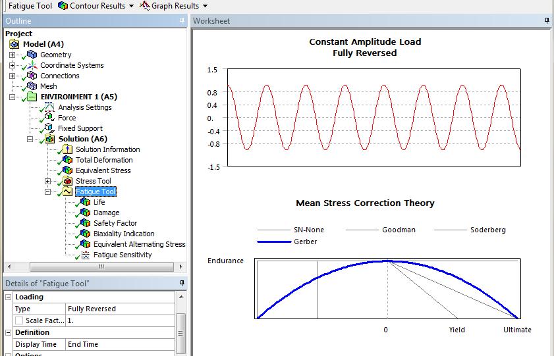Select the Safety Factor item

[115, 223]
